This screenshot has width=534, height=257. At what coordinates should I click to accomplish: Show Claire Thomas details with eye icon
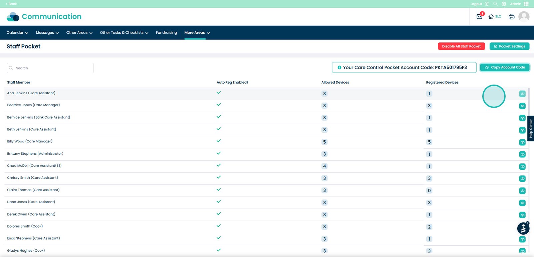coord(522,191)
